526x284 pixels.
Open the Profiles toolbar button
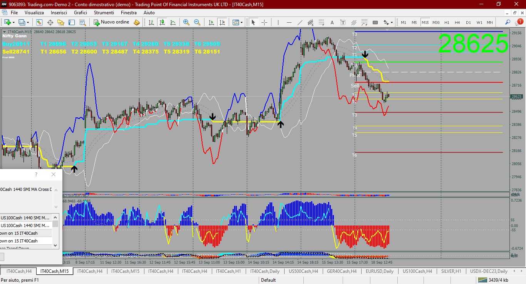(21, 22)
